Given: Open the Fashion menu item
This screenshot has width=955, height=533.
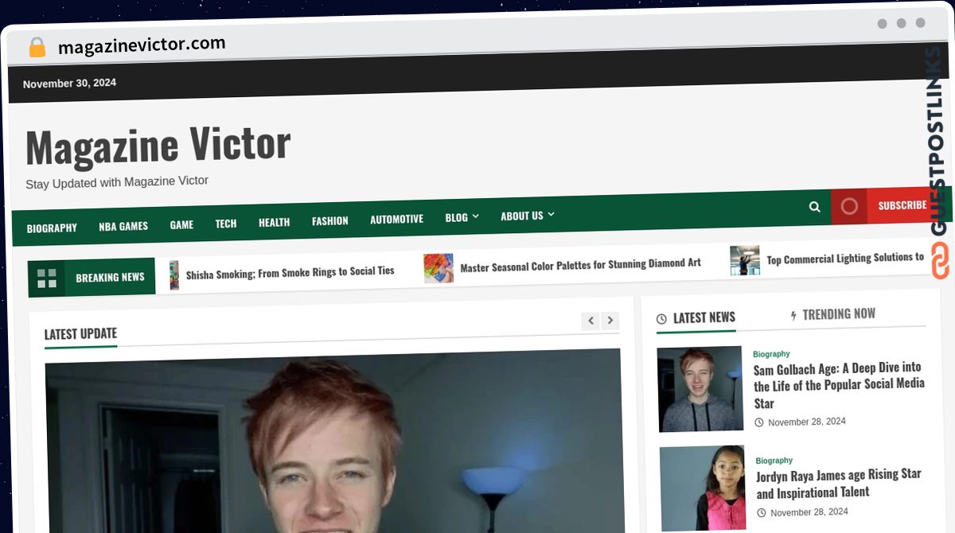Looking at the screenshot, I should click(x=329, y=221).
